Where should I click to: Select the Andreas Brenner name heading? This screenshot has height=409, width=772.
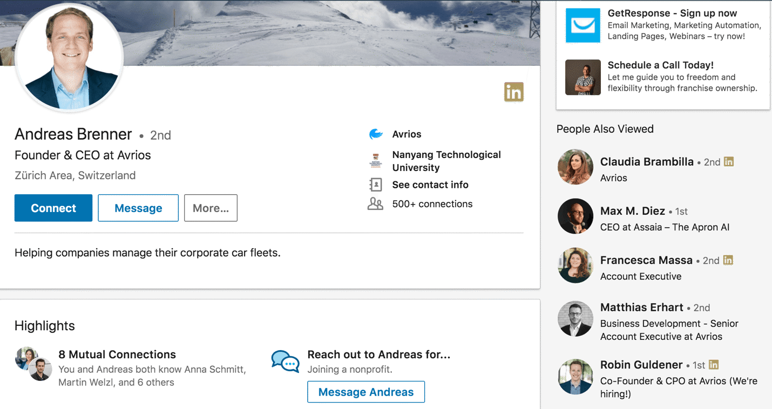73,134
